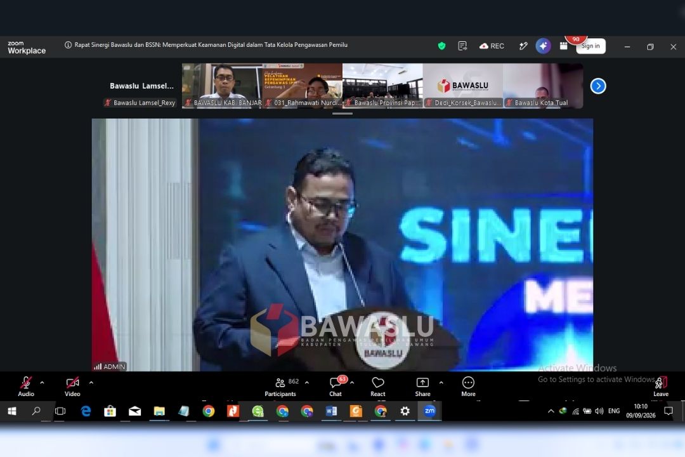Open the Zoom apps grid icon

pyautogui.click(x=564, y=46)
